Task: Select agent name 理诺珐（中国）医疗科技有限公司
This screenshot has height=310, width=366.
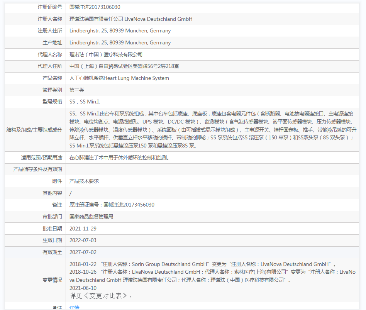Action: pyautogui.click(x=106, y=54)
